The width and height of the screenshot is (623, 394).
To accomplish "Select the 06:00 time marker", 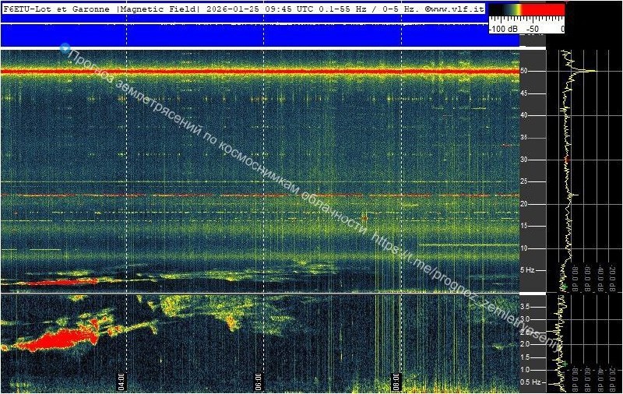I will pyautogui.click(x=259, y=382).
